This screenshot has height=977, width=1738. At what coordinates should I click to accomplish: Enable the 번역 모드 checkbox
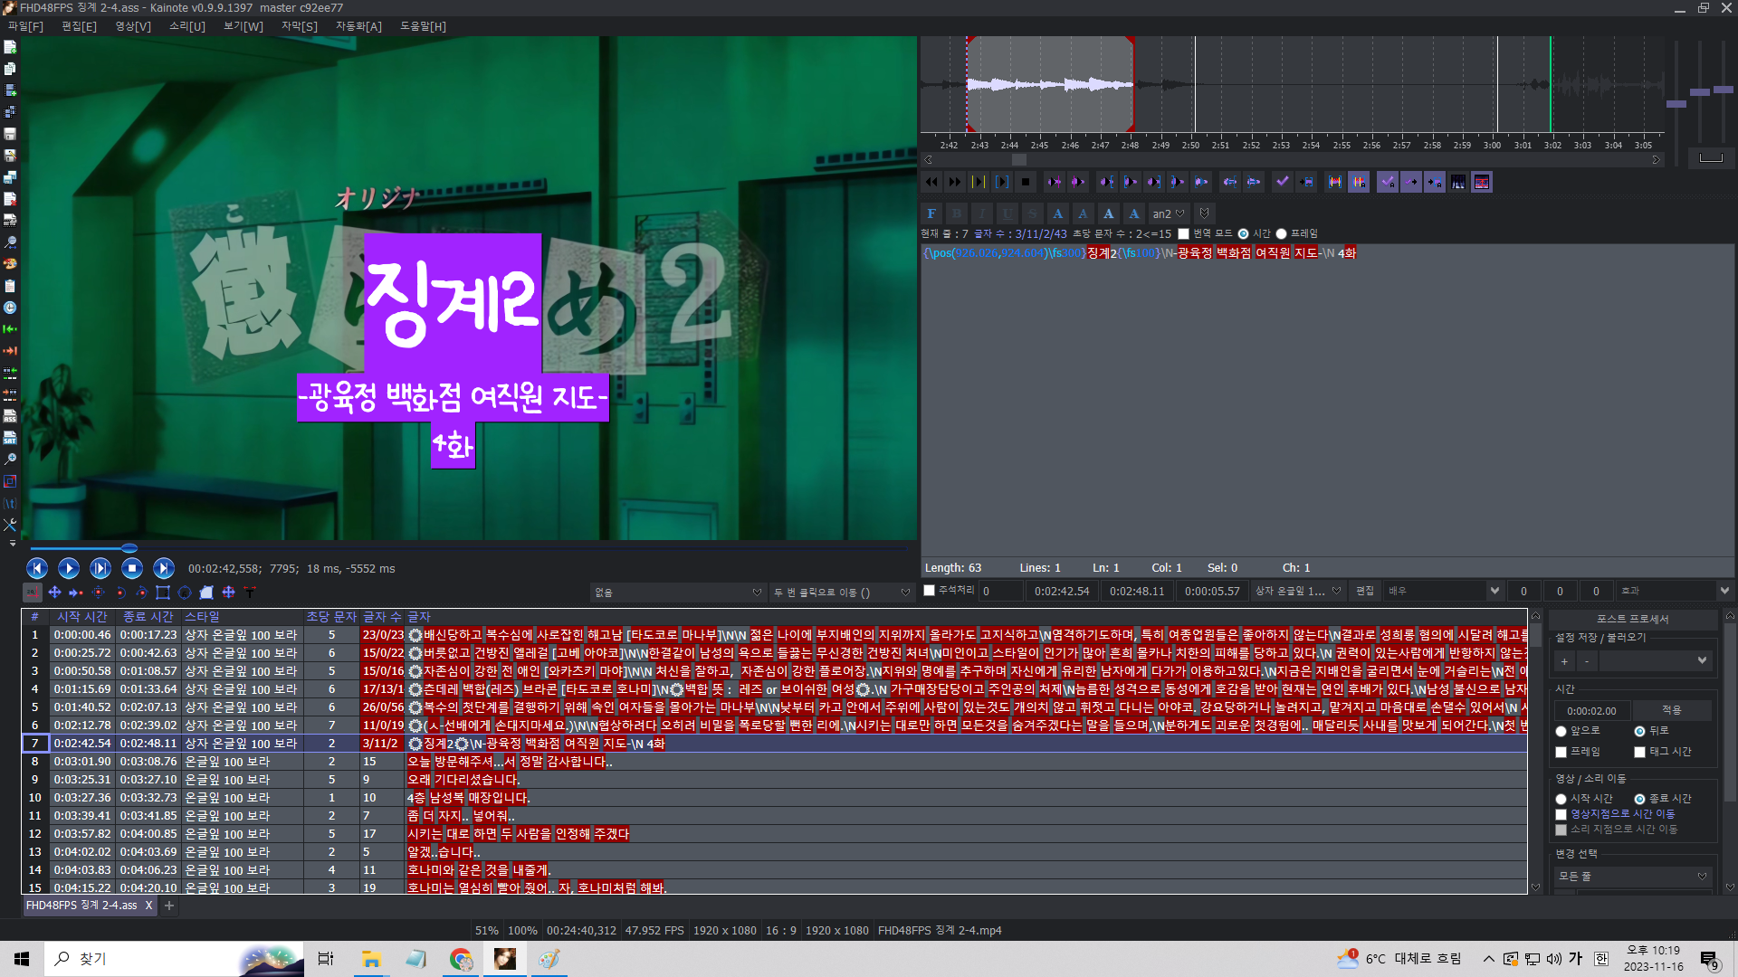[1183, 234]
